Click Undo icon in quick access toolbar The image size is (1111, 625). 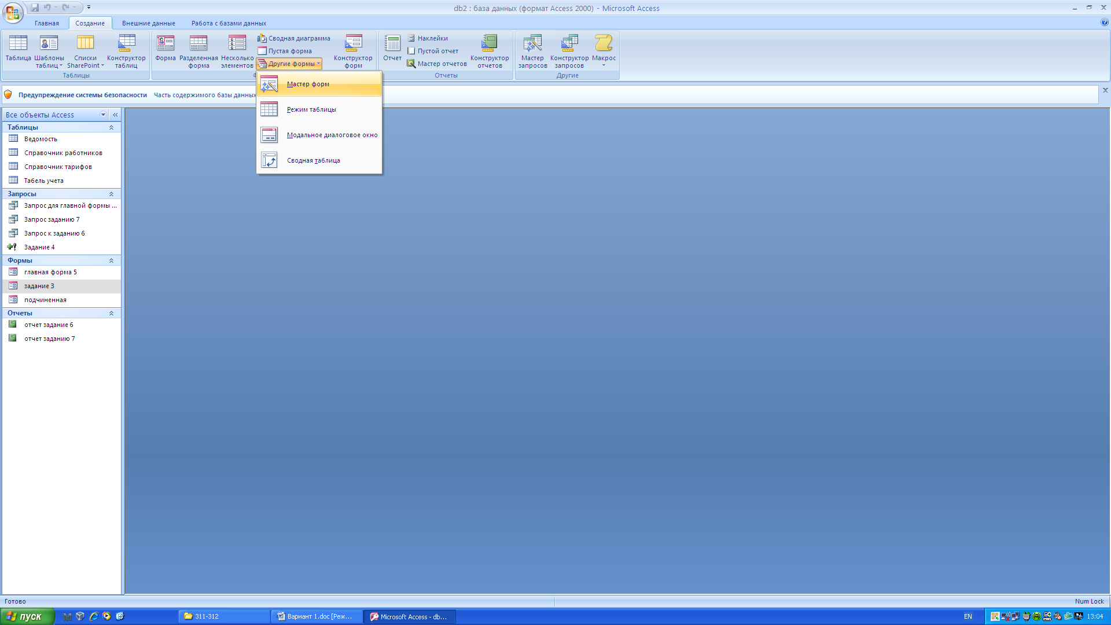tap(47, 8)
